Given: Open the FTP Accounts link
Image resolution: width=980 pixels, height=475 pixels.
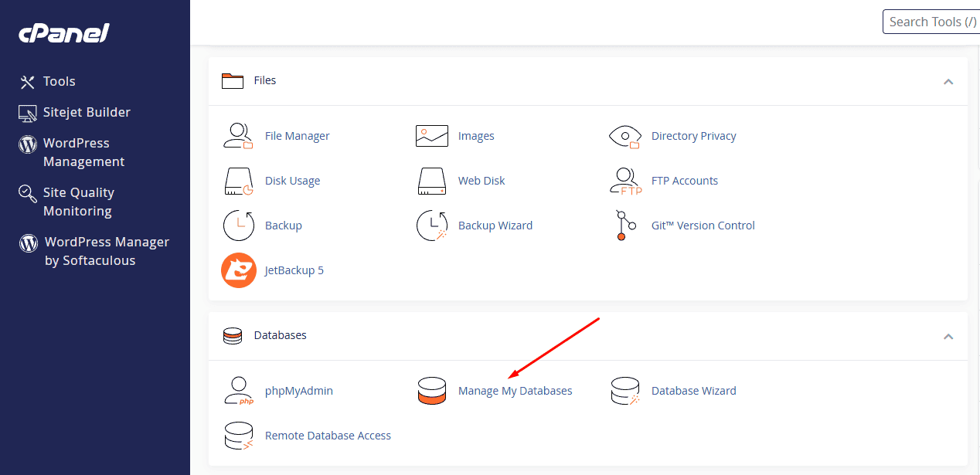Looking at the screenshot, I should [x=685, y=181].
